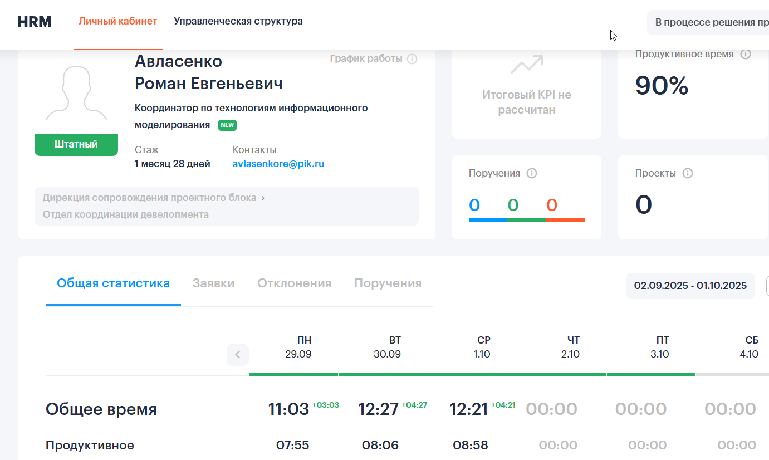Image resolution: width=769 pixels, height=460 pixels.
Task: Select the СБ 4.10 day column
Action: coord(750,347)
